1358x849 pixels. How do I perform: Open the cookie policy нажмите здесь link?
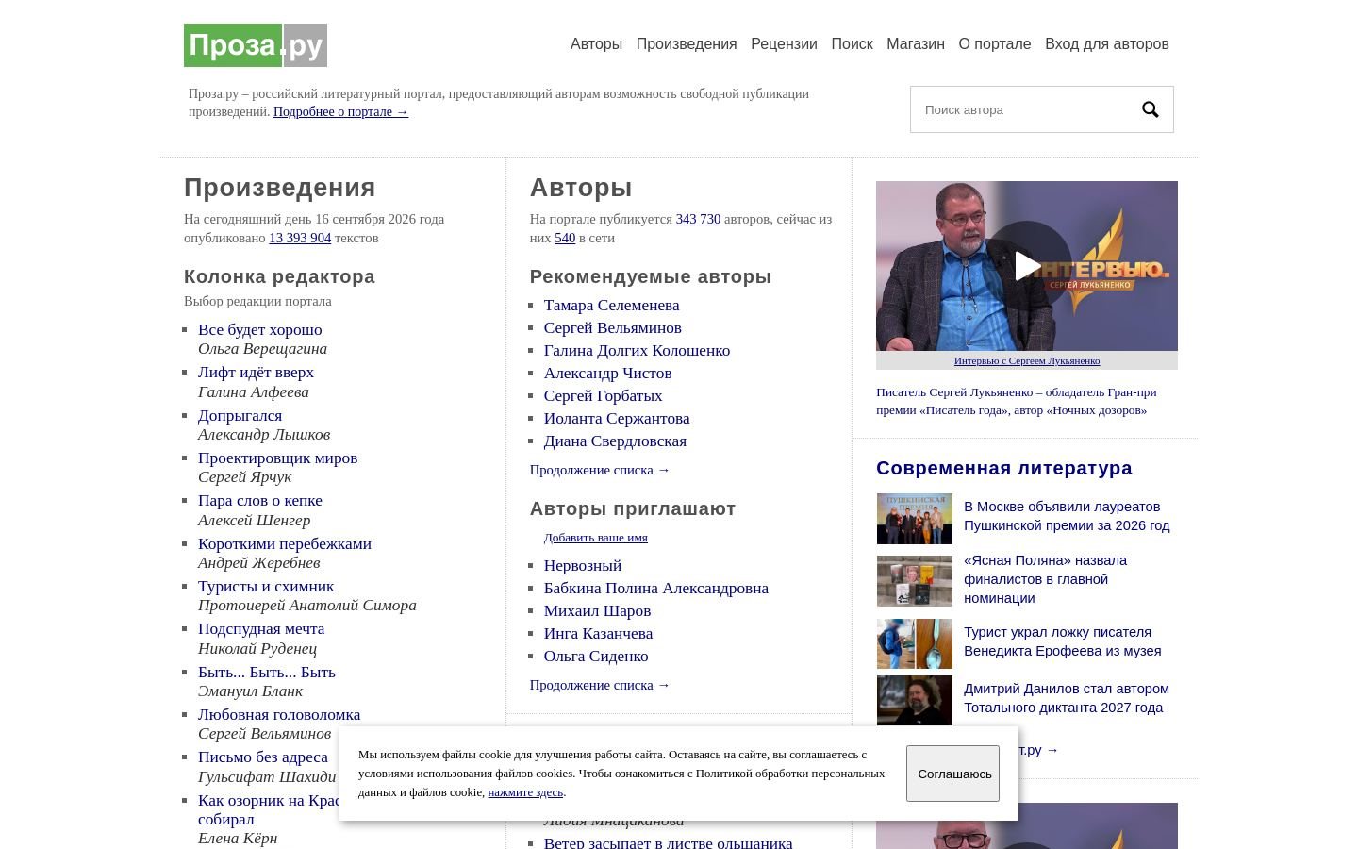(525, 792)
